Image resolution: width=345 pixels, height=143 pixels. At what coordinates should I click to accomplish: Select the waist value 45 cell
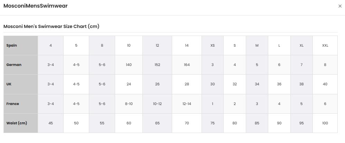(50, 123)
